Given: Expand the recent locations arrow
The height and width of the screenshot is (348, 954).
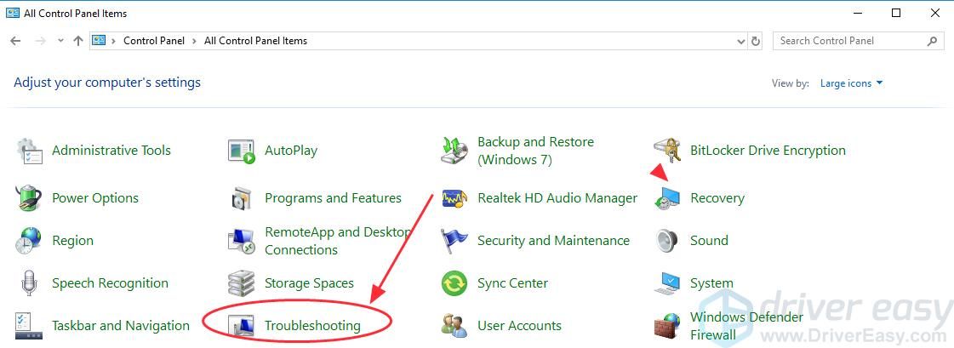Looking at the screenshot, I should pyautogui.click(x=60, y=41).
